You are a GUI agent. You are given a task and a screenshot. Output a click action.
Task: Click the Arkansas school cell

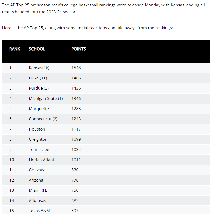38,201
